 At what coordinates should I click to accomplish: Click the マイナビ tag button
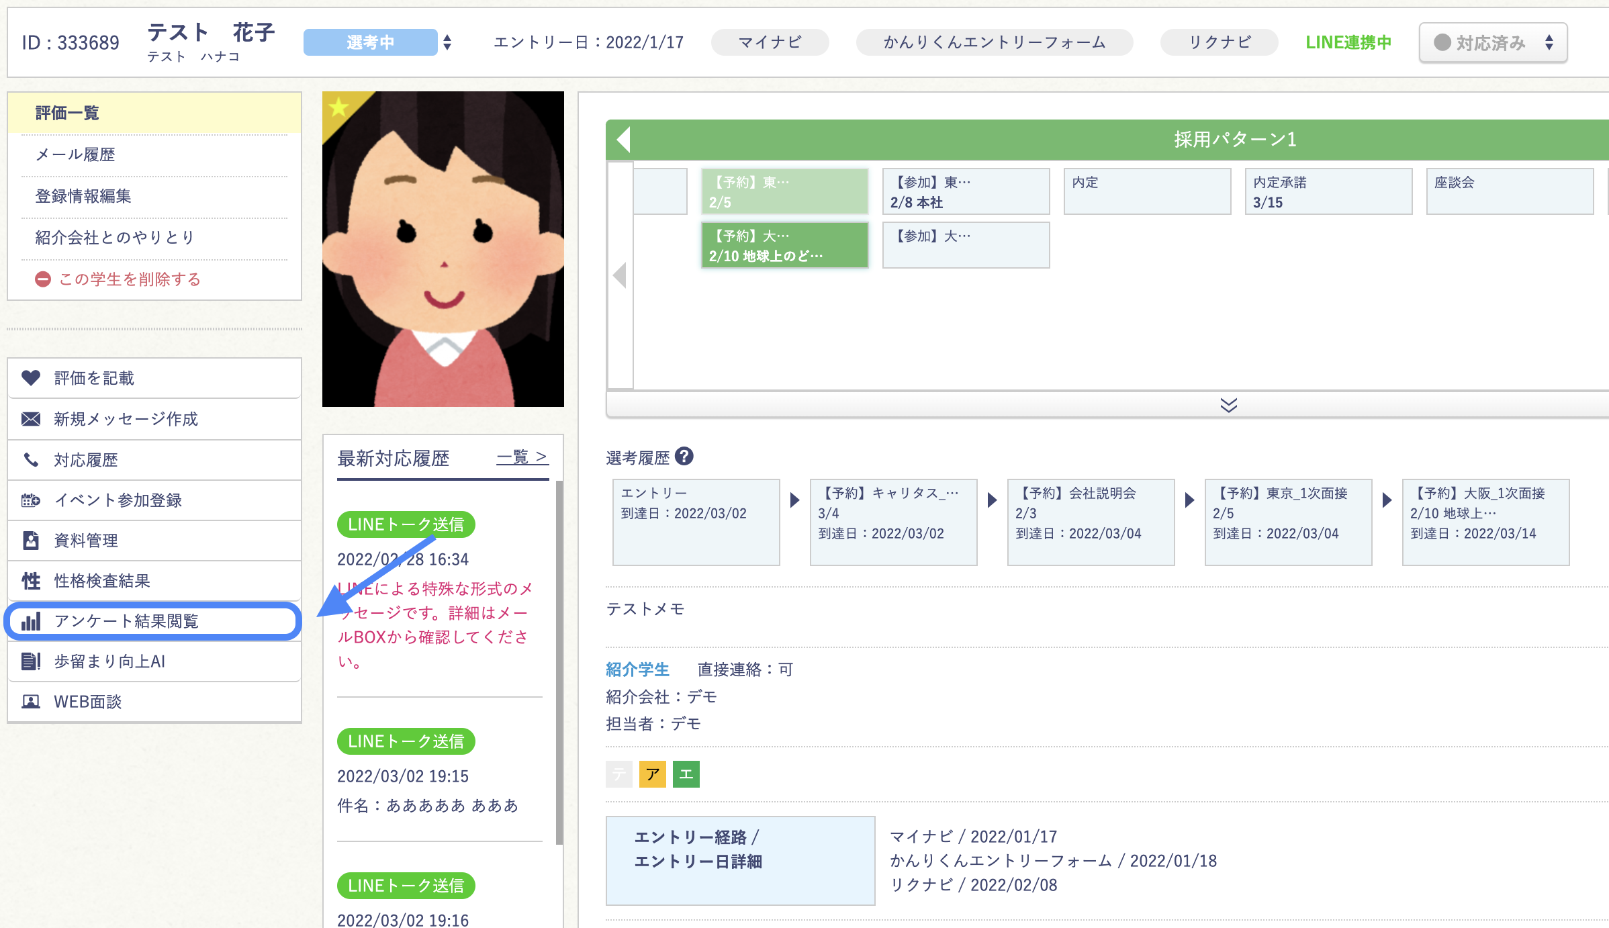pyautogui.click(x=770, y=42)
